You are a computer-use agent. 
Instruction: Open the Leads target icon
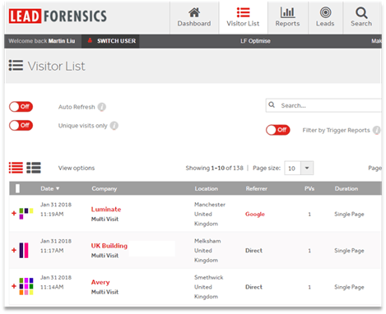click(x=325, y=12)
